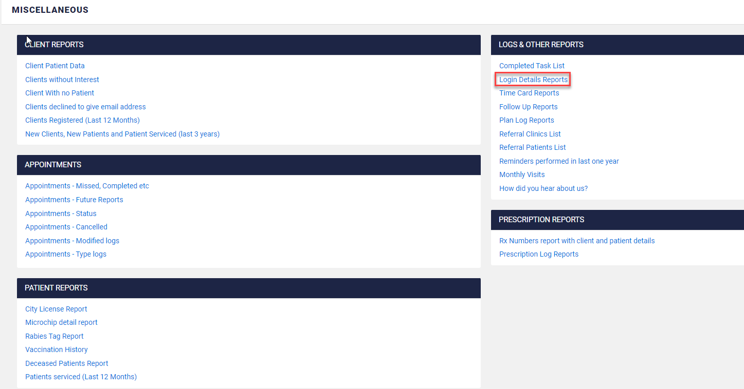Viewport: 744px width, 389px height.
Task: Open Clients Registered (Last 12 Months)
Action: (x=82, y=120)
